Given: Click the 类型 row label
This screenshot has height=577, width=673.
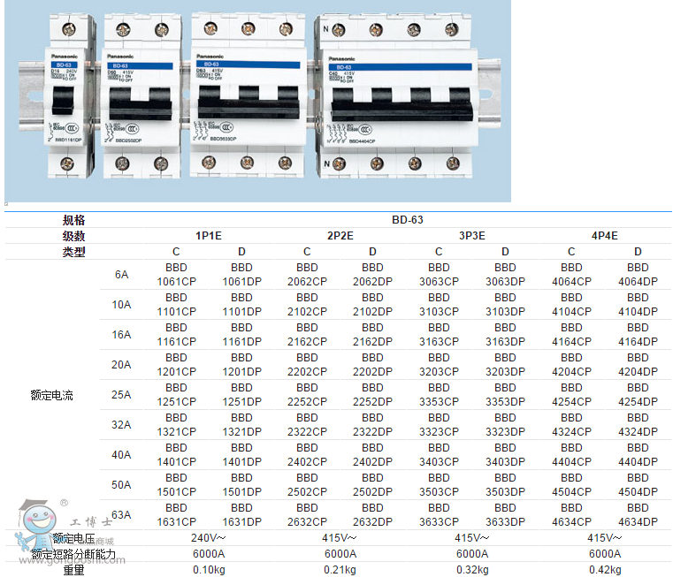Looking at the screenshot, I should pyautogui.click(x=73, y=252).
